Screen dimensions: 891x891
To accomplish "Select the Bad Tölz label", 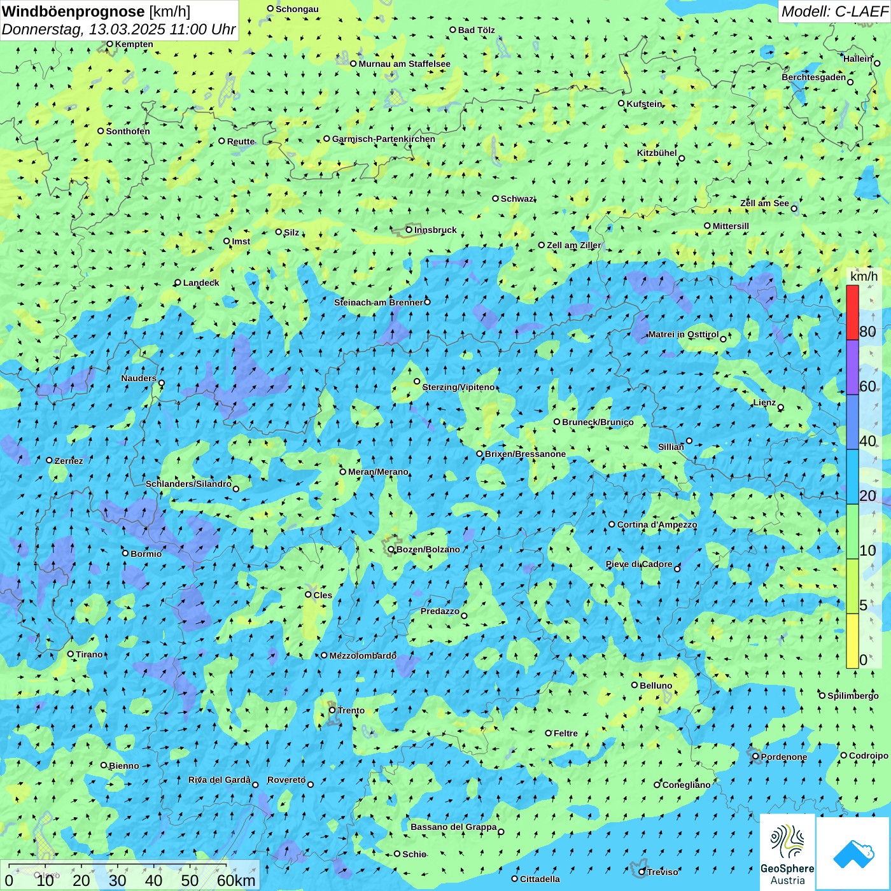I will (477, 30).
